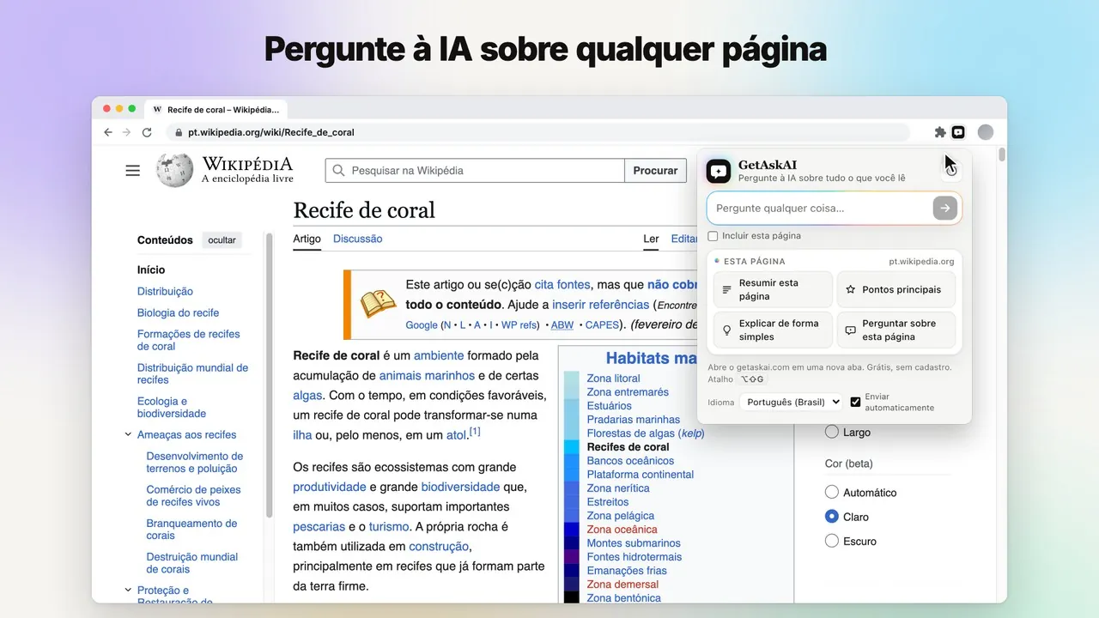The image size is (1099, 618).
Task: Click the browser back arrow
Action: tap(108, 132)
